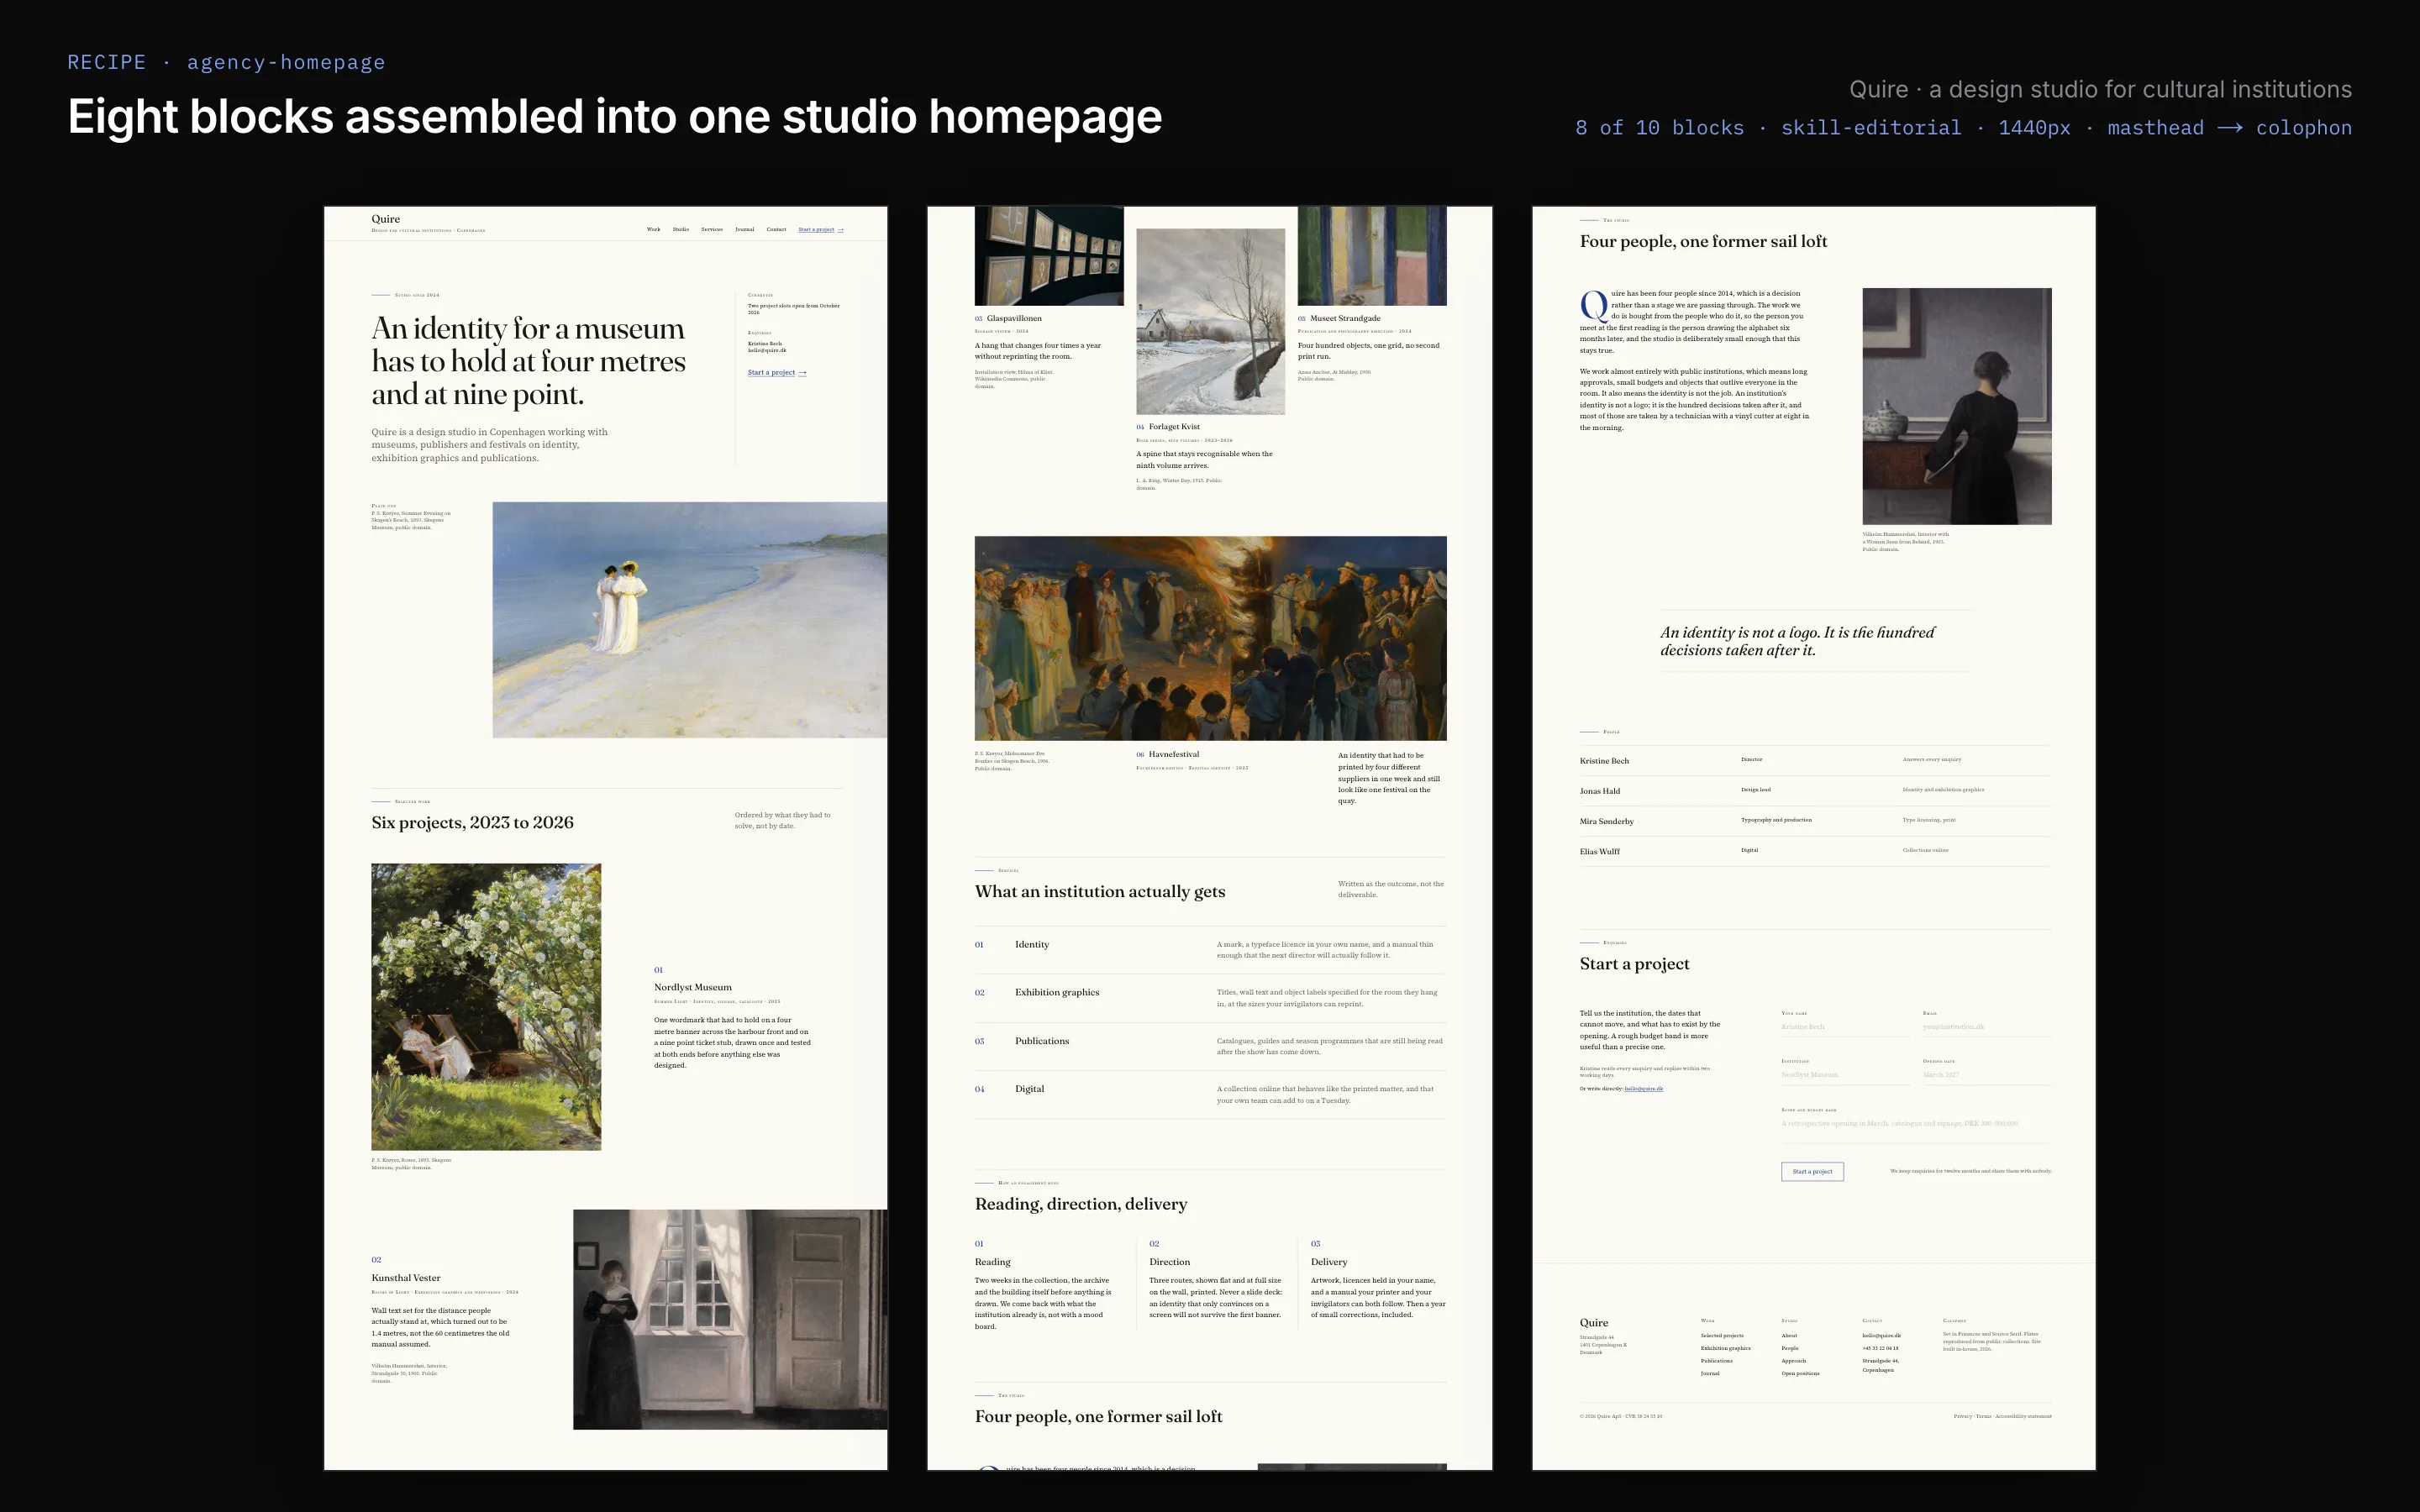Open the snowy winter landscape painting
The width and height of the screenshot is (2420, 1512).
(1210, 321)
